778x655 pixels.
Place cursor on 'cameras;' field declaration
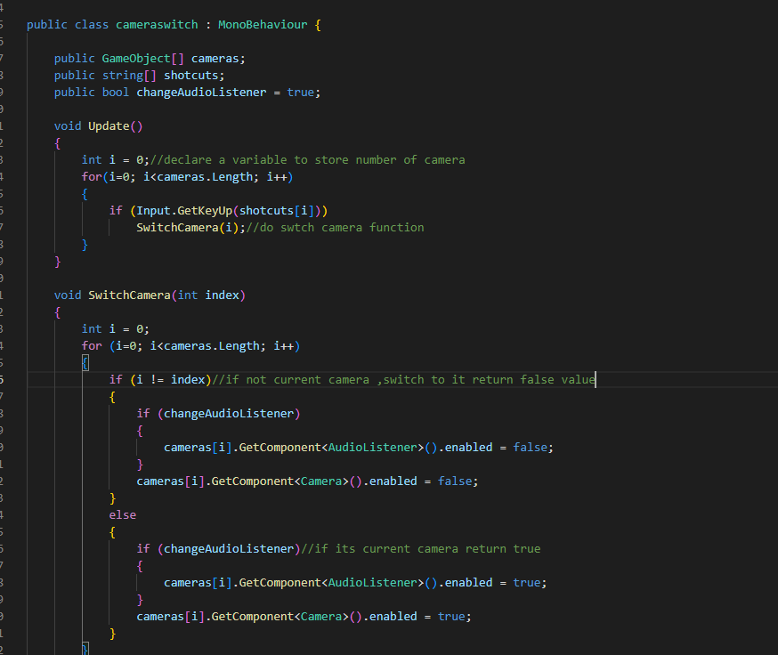point(218,59)
